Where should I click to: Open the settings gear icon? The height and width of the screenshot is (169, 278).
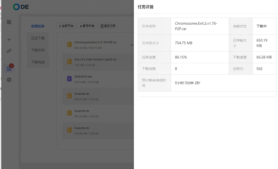pyautogui.click(x=9, y=80)
